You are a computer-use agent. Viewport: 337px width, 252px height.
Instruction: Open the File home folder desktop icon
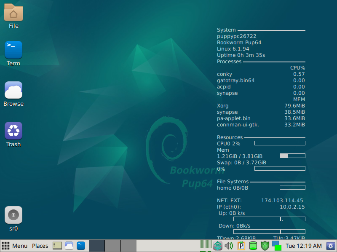click(x=13, y=13)
